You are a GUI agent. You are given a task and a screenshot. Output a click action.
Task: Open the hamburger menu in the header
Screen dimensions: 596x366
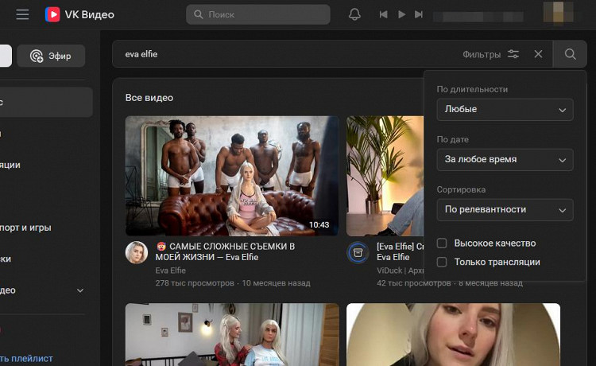coord(22,14)
